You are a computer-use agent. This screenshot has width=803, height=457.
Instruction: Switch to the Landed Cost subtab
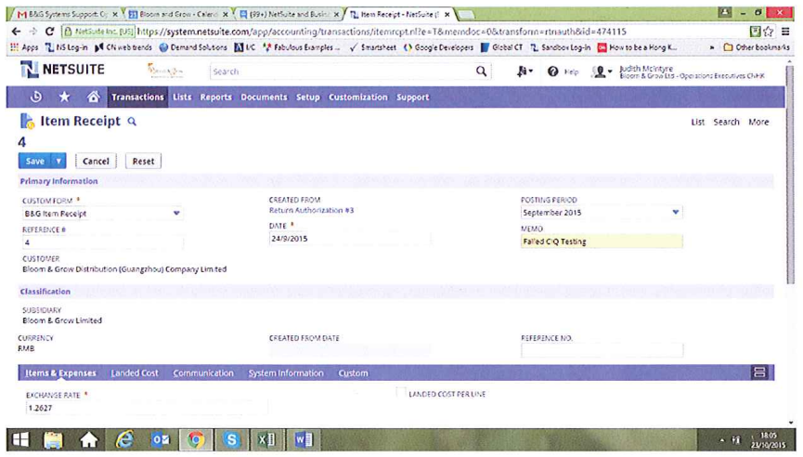(135, 373)
